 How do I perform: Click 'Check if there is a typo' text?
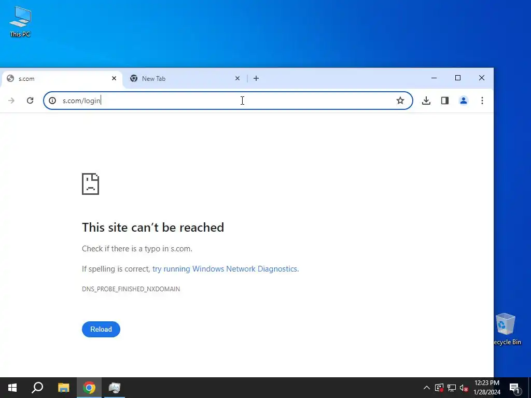(137, 249)
